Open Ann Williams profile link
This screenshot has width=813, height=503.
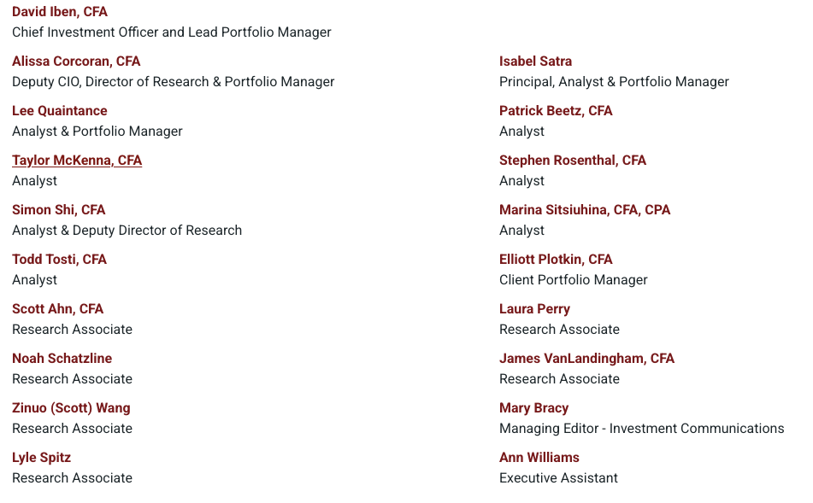pos(539,458)
